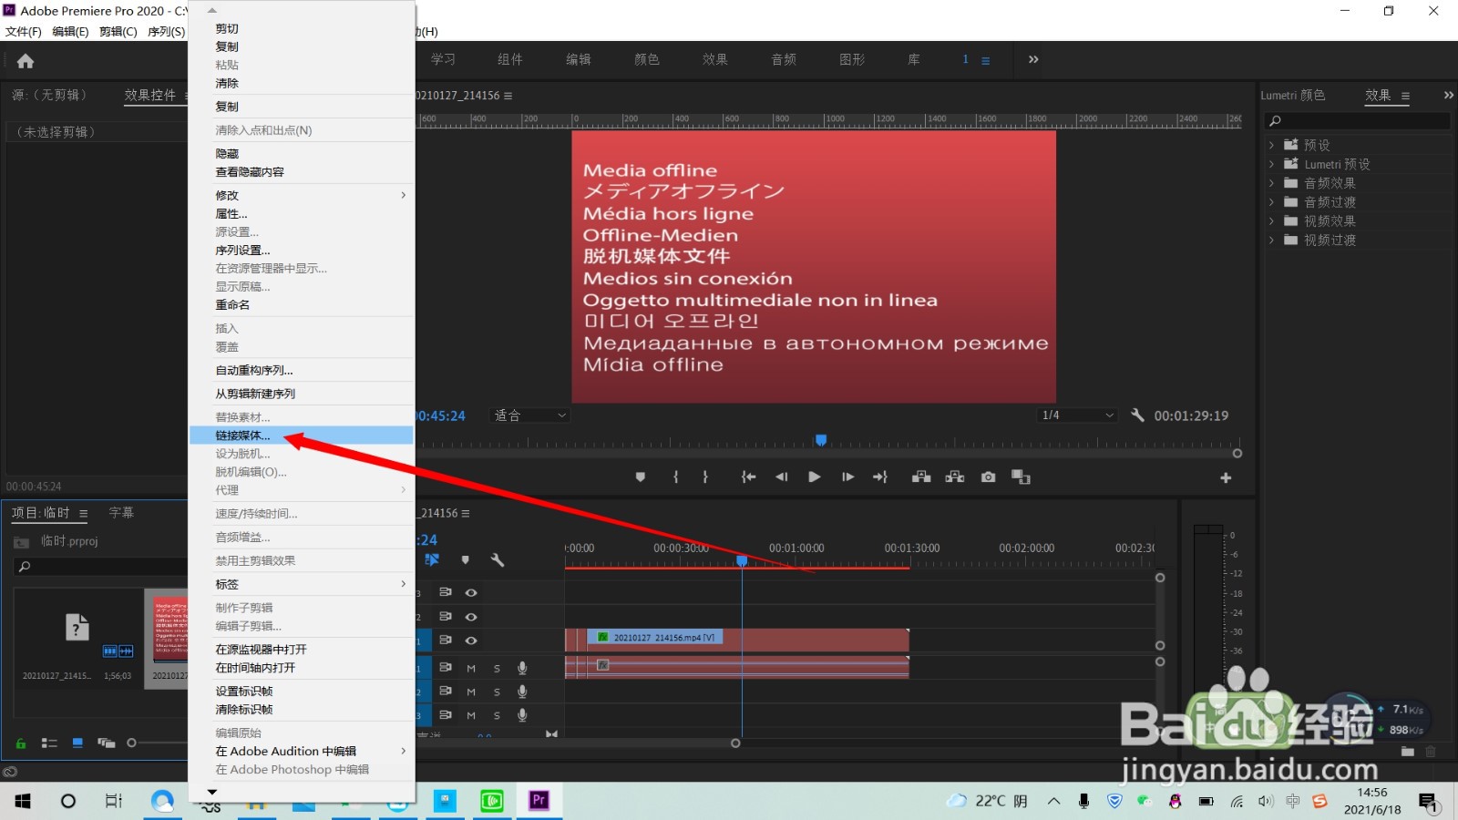Toggle video track 2 eye visibility
The height and width of the screenshot is (820, 1458).
pos(471,617)
